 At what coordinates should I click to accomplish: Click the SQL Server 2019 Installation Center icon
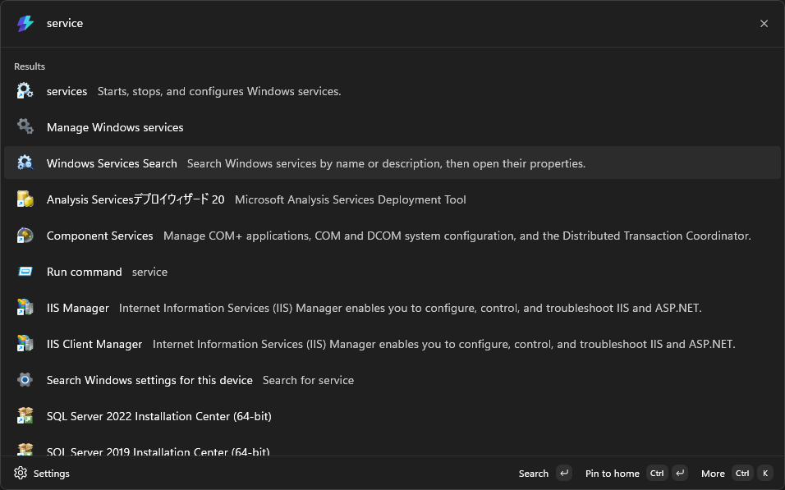(25, 450)
